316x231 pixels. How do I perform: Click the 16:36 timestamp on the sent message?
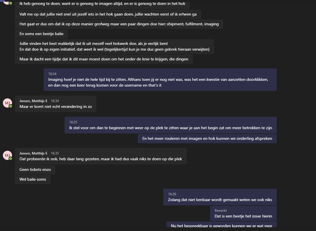click(172, 194)
